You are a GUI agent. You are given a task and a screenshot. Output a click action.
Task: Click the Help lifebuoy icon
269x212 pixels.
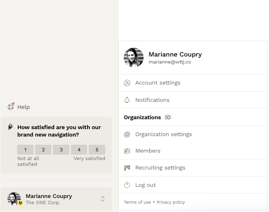coord(11,107)
